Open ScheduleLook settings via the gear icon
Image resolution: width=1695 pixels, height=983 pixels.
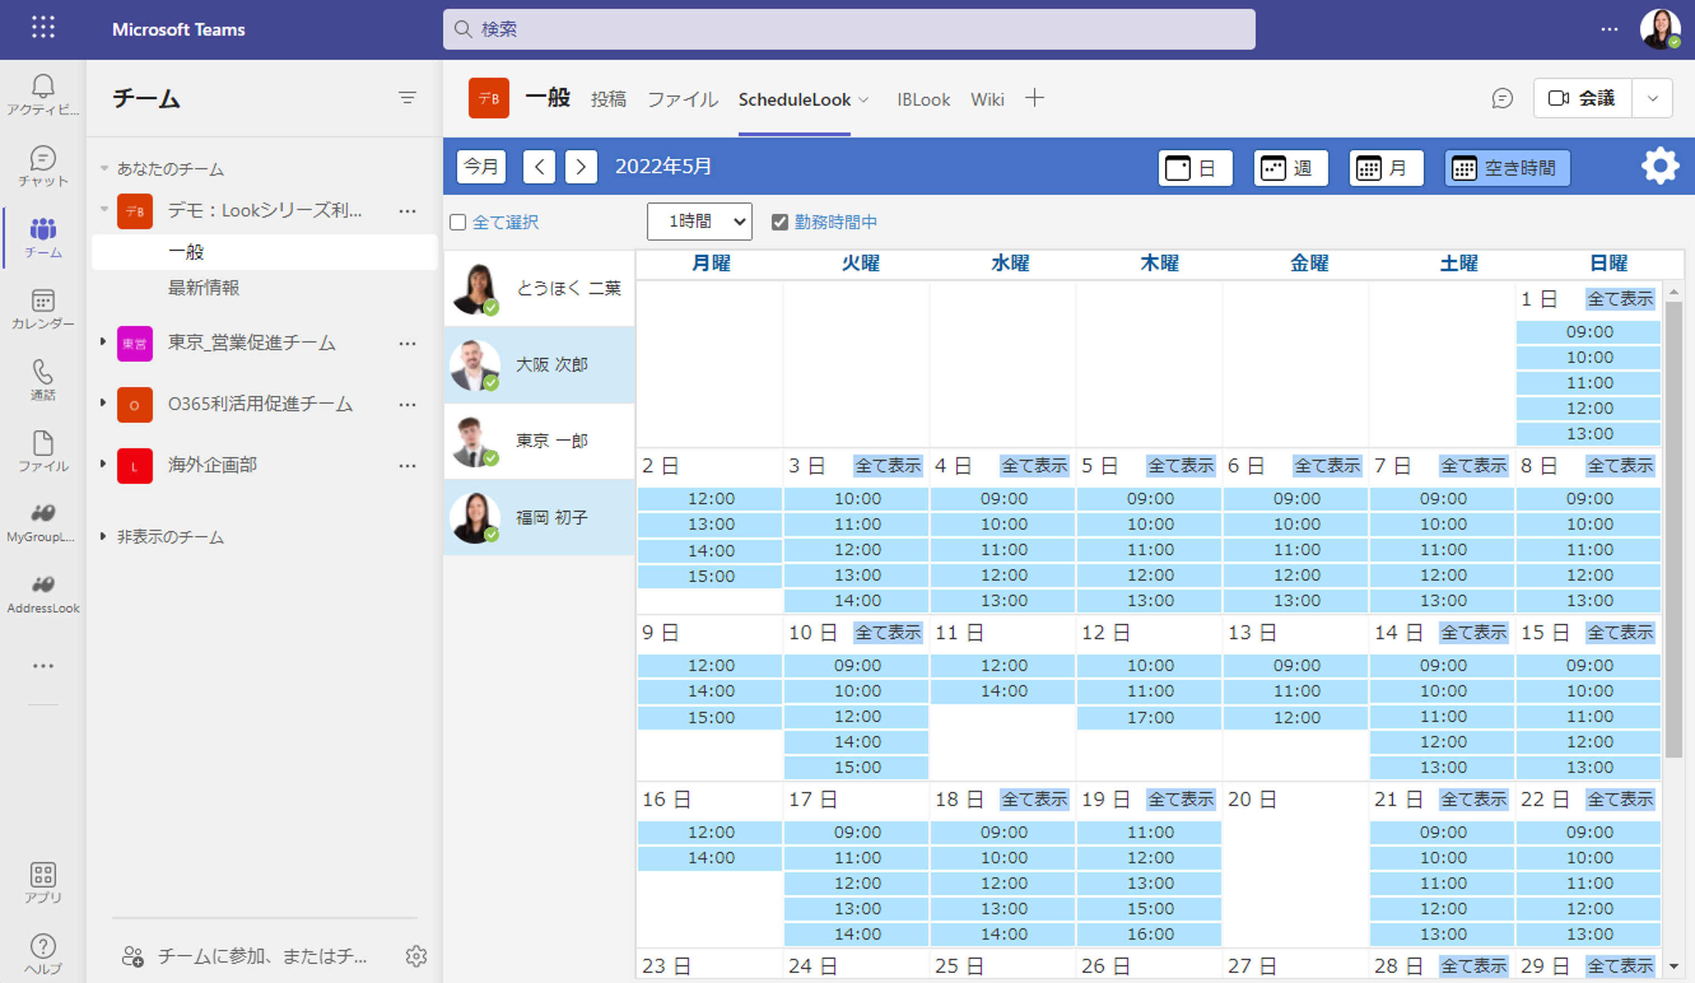pyautogui.click(x=1660, y=166)
